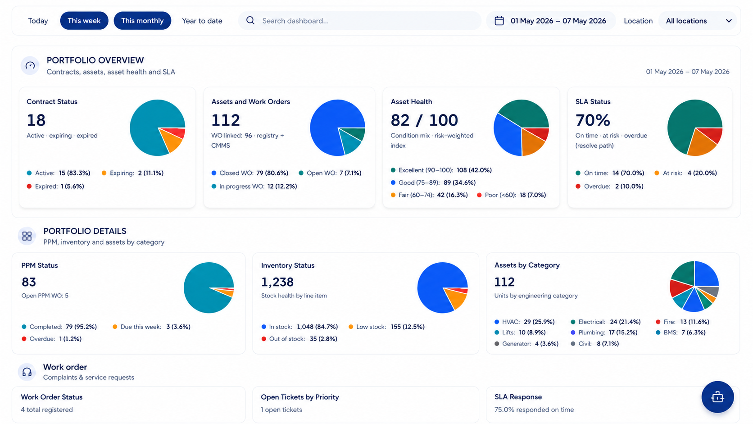Select the Year to date filter

[202, 21]
